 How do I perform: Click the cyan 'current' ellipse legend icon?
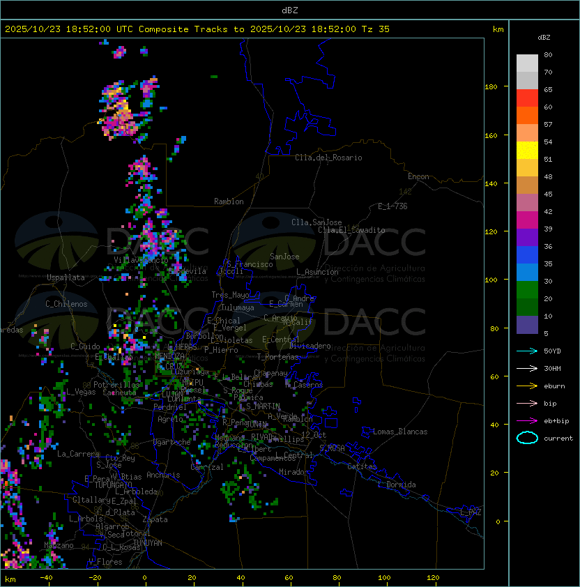coord(527,438)
